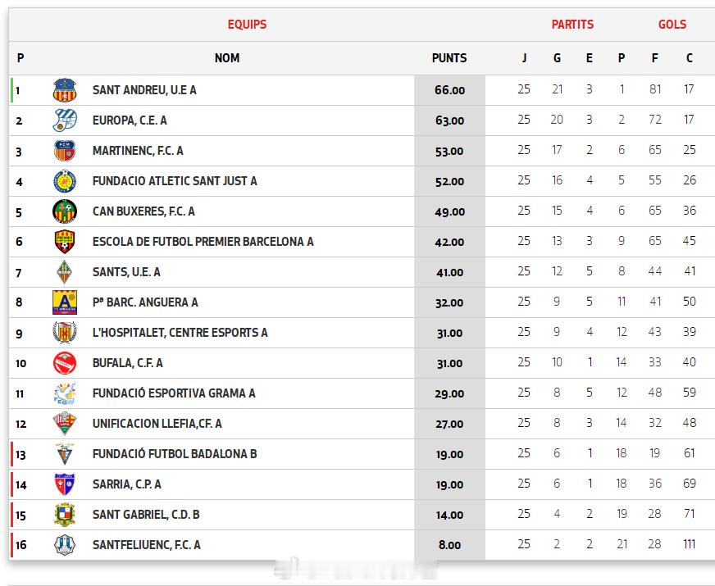
Task: Open FUNDACIÓ FUTBOL BADALONA B team page
Action: point(175,454)
